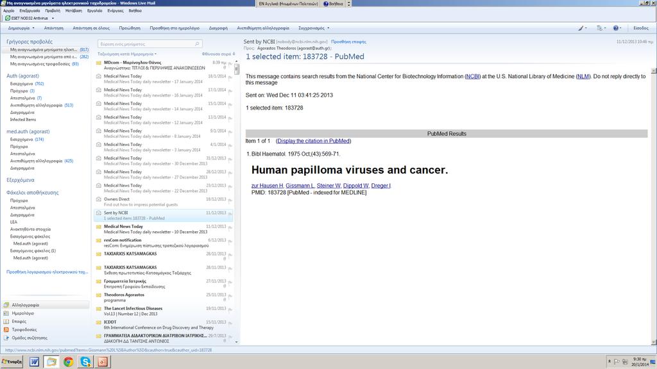Viewport: 657px width, 369px height.
Task: Open the Αρχείο menu
Action: (x=9, y=10)
